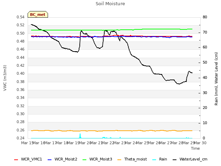Click the Mar 22 date tick label
This screenshot has height=166, width=221.
click(108, 143)
